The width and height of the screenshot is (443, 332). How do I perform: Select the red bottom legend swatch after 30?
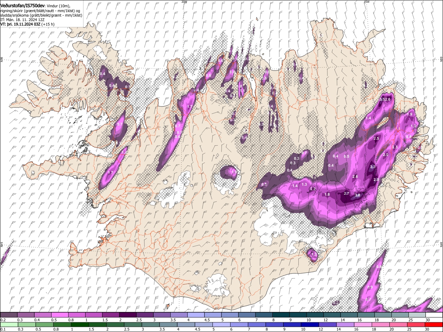(x=434, y=324)
